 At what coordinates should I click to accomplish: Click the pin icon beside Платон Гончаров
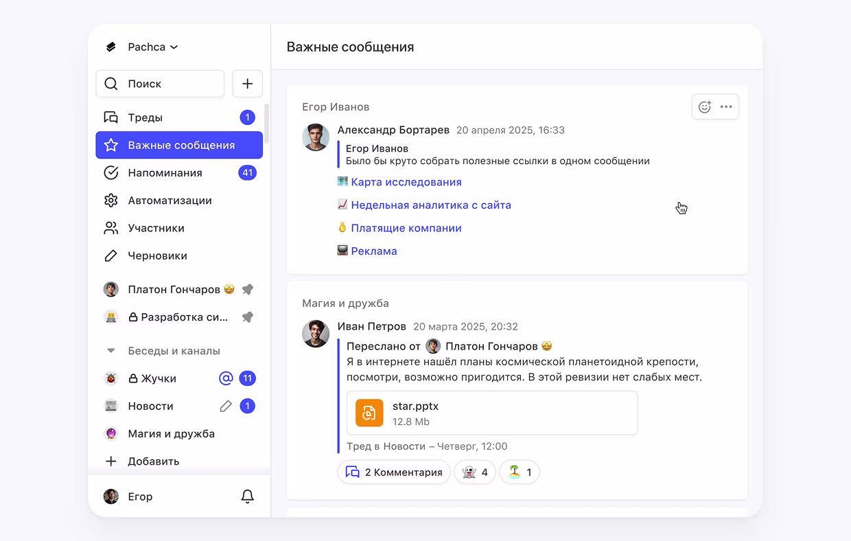[248, 290]
